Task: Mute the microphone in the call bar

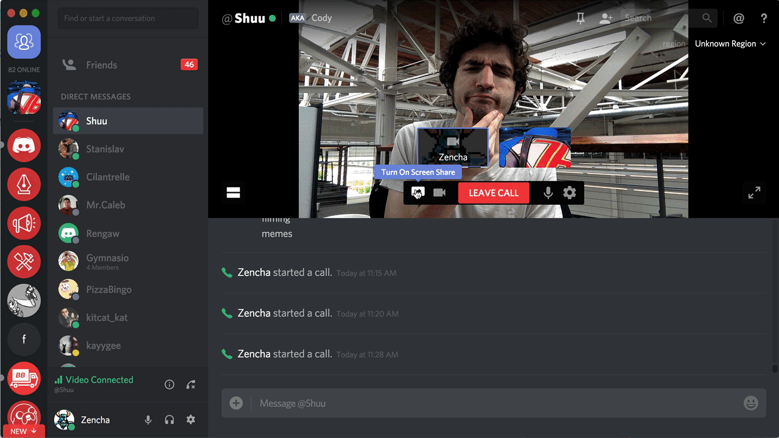Action: pyautogui.click(x=548, y=193)
